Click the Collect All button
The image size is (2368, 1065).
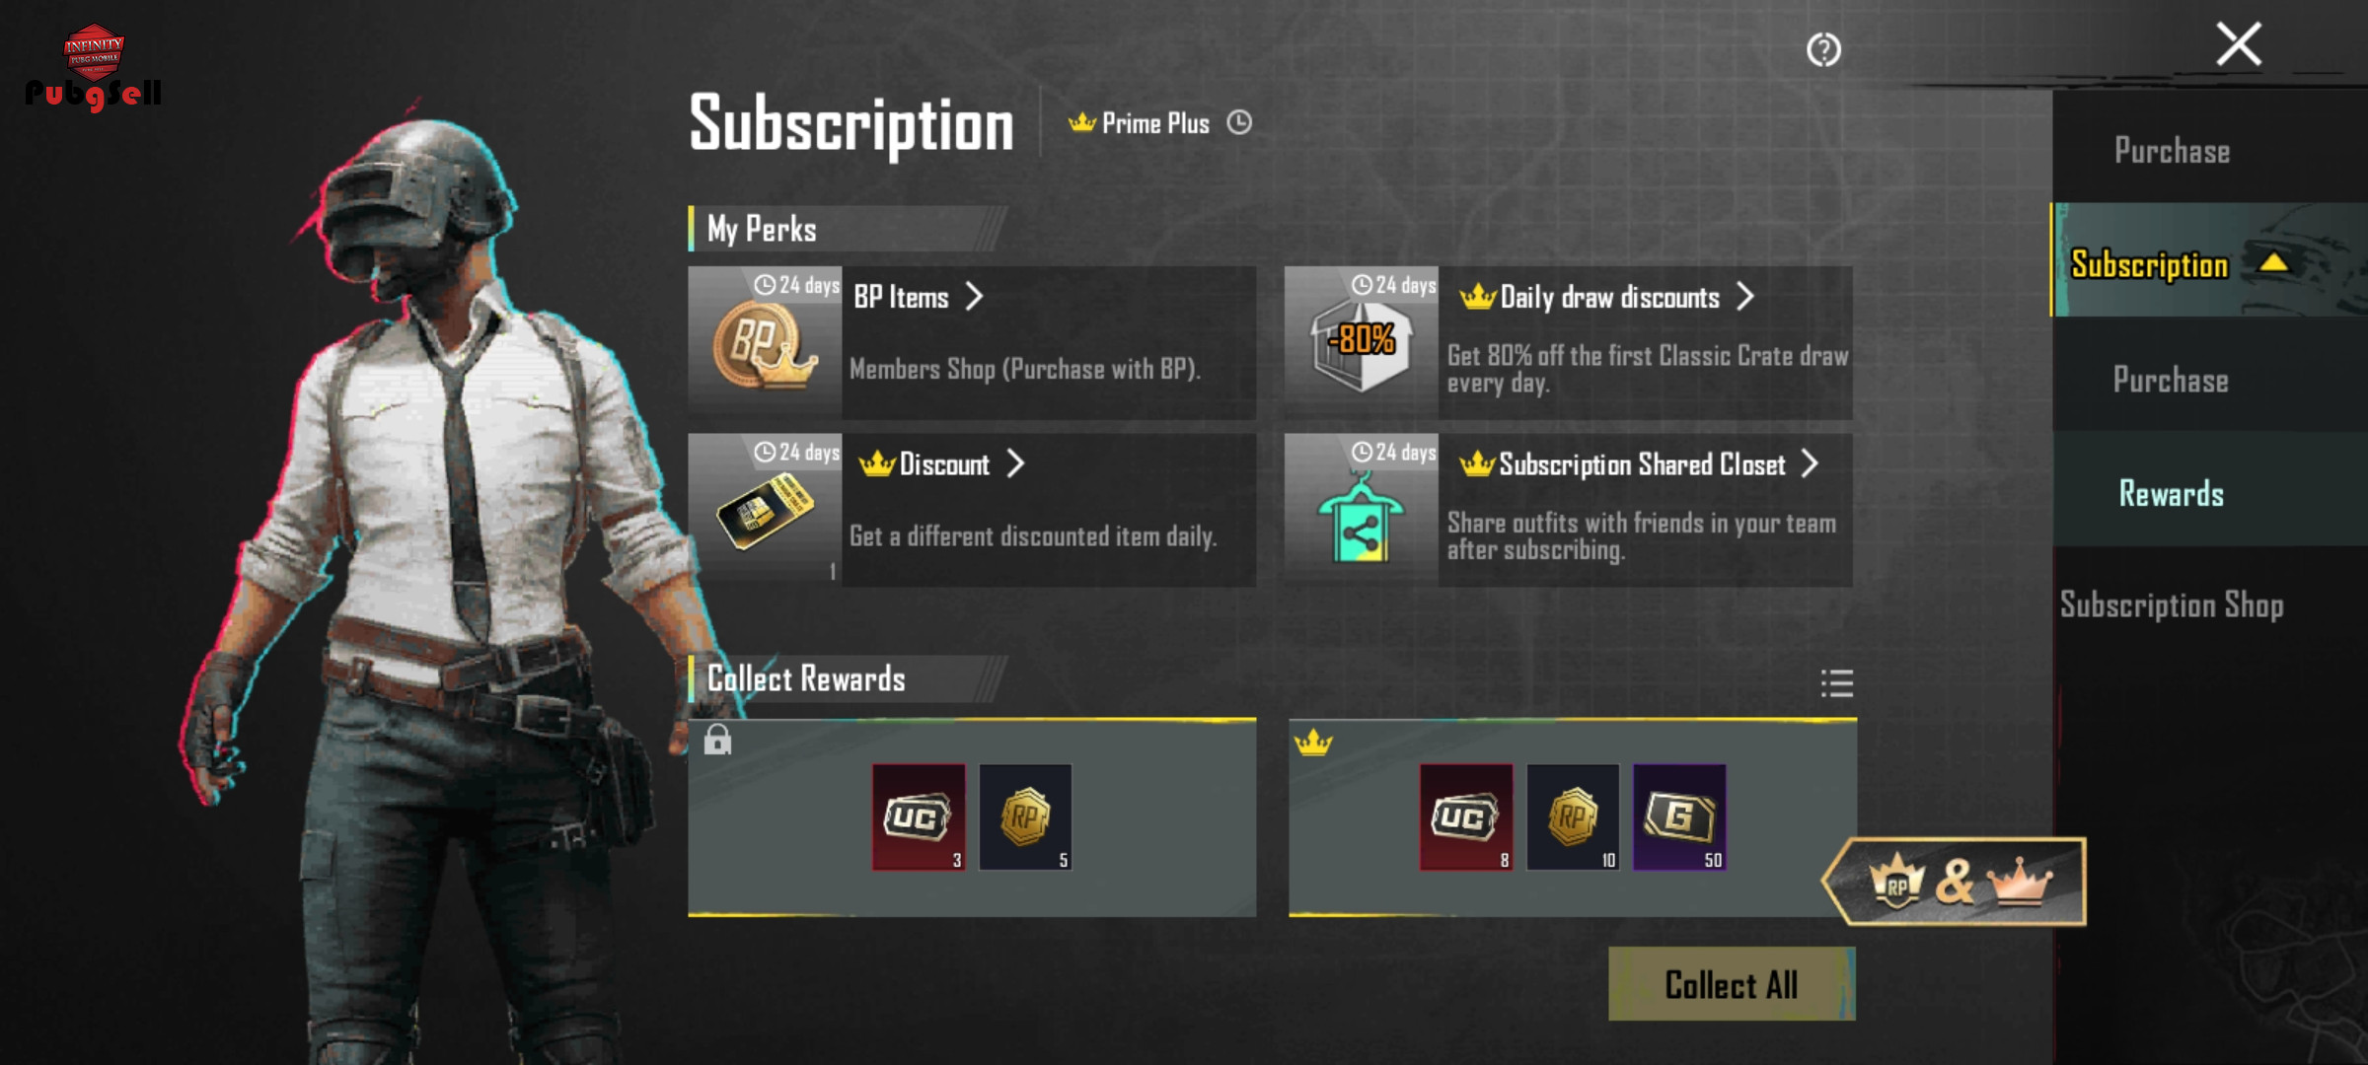pos(1732,983)
